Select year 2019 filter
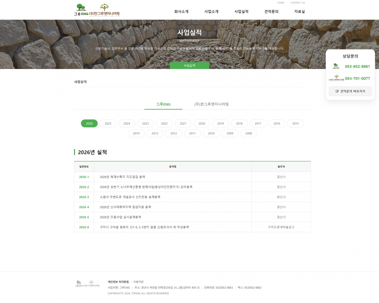 [220, 124]
